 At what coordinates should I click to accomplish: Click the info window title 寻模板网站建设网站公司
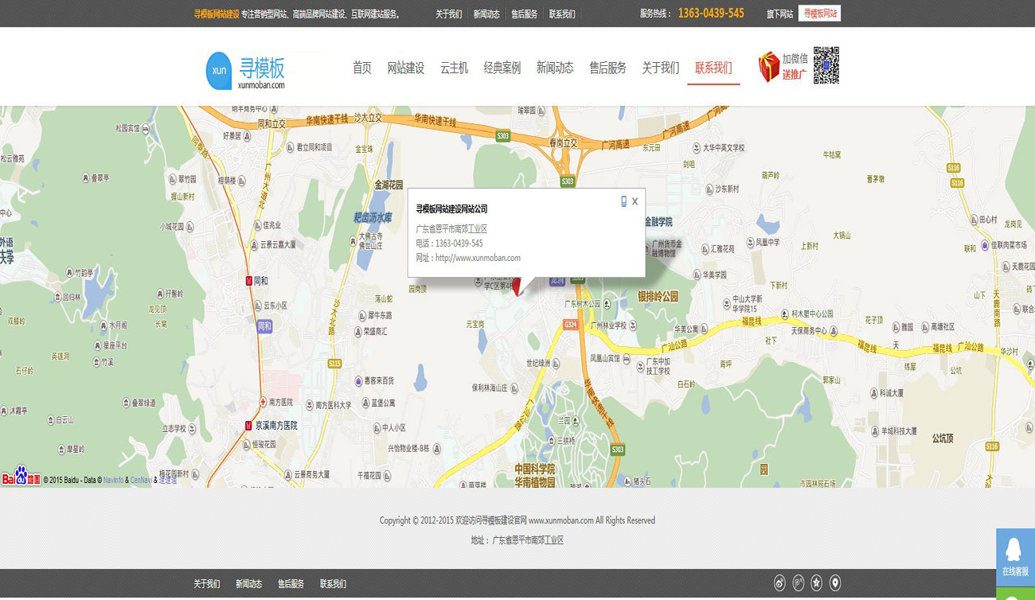(451, 209)
